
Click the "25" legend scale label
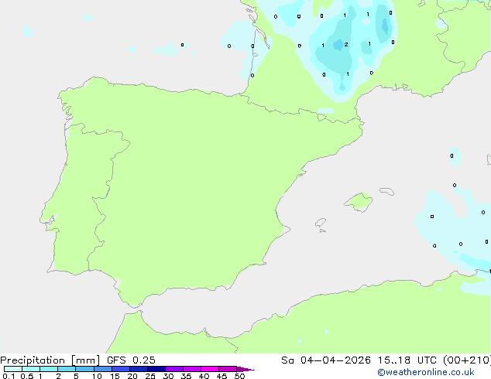coord(150,376)
